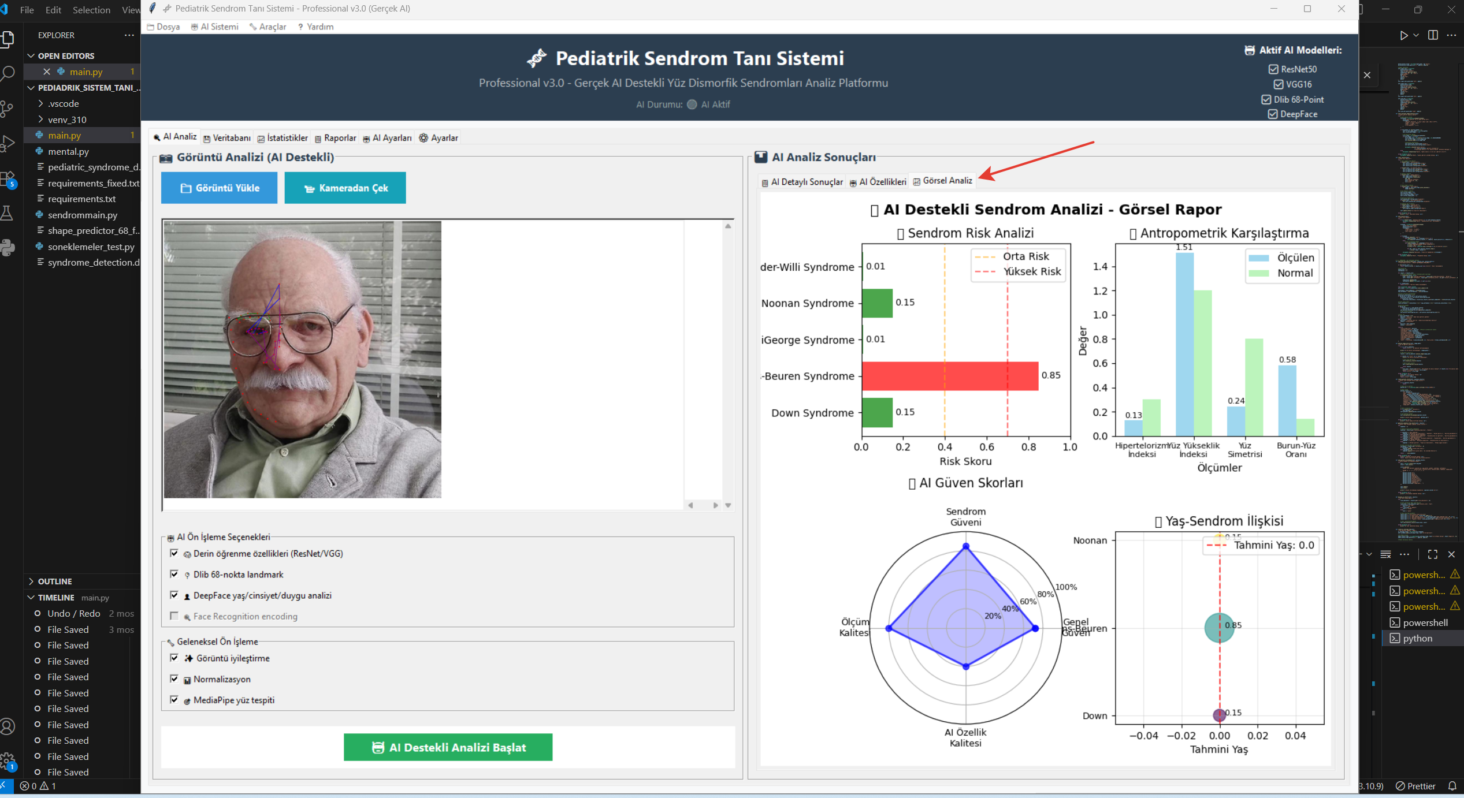Click the Run Python file play icon
Screen dimensions: 1464x798
click(1403, 35)
